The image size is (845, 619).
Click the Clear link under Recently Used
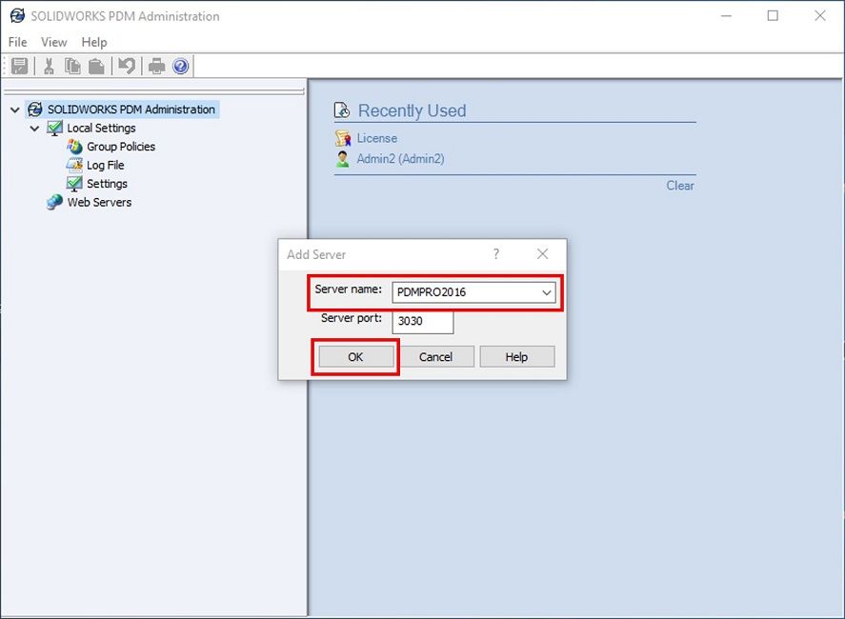coord(680,186)
